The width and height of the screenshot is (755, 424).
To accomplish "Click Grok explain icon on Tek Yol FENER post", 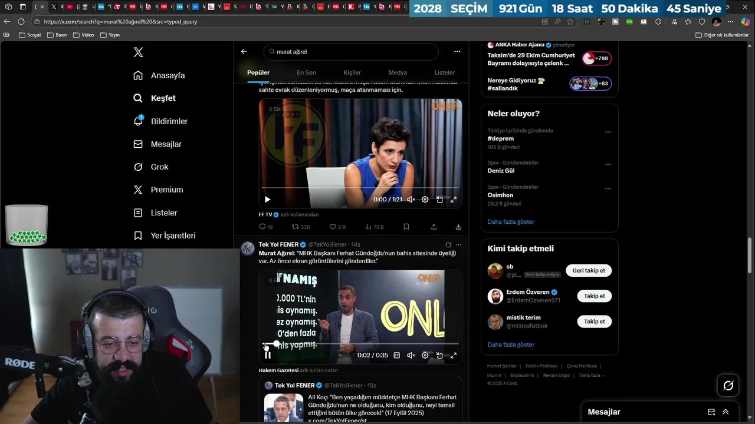I will (x=448, y=245).
